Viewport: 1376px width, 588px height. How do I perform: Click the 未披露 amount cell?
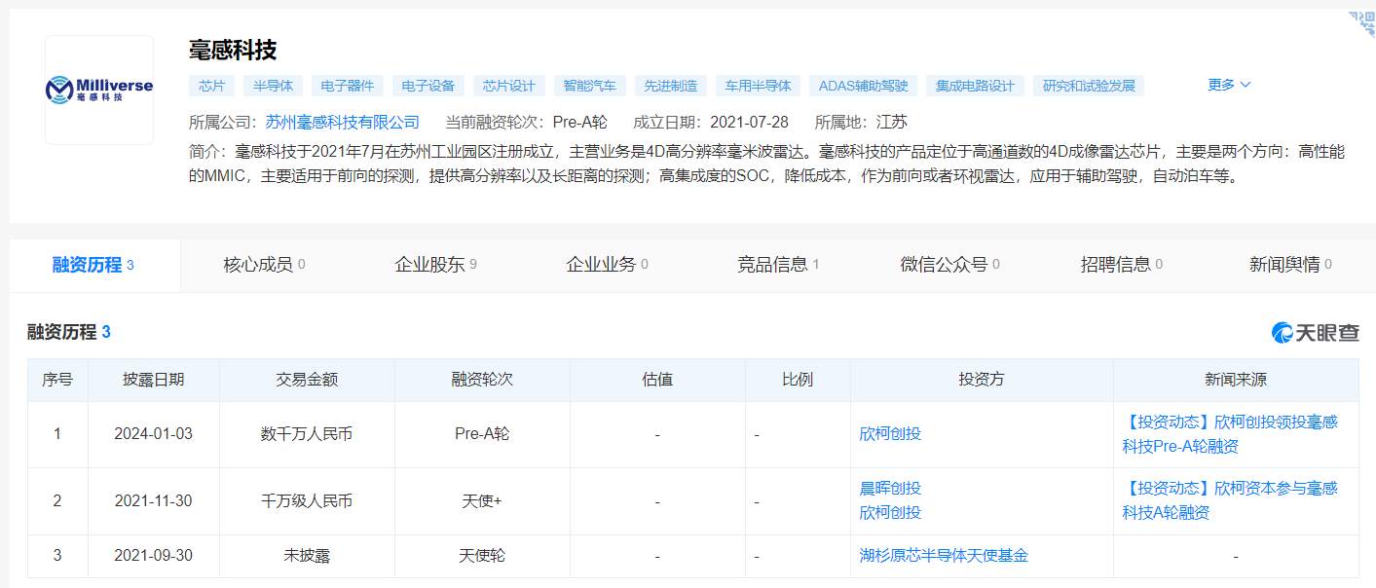[307, 556]
